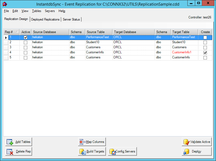This screenshot has height=161, width=216.
Task: Click the Deploy gear icon
Action: click(x=186, y=151)
